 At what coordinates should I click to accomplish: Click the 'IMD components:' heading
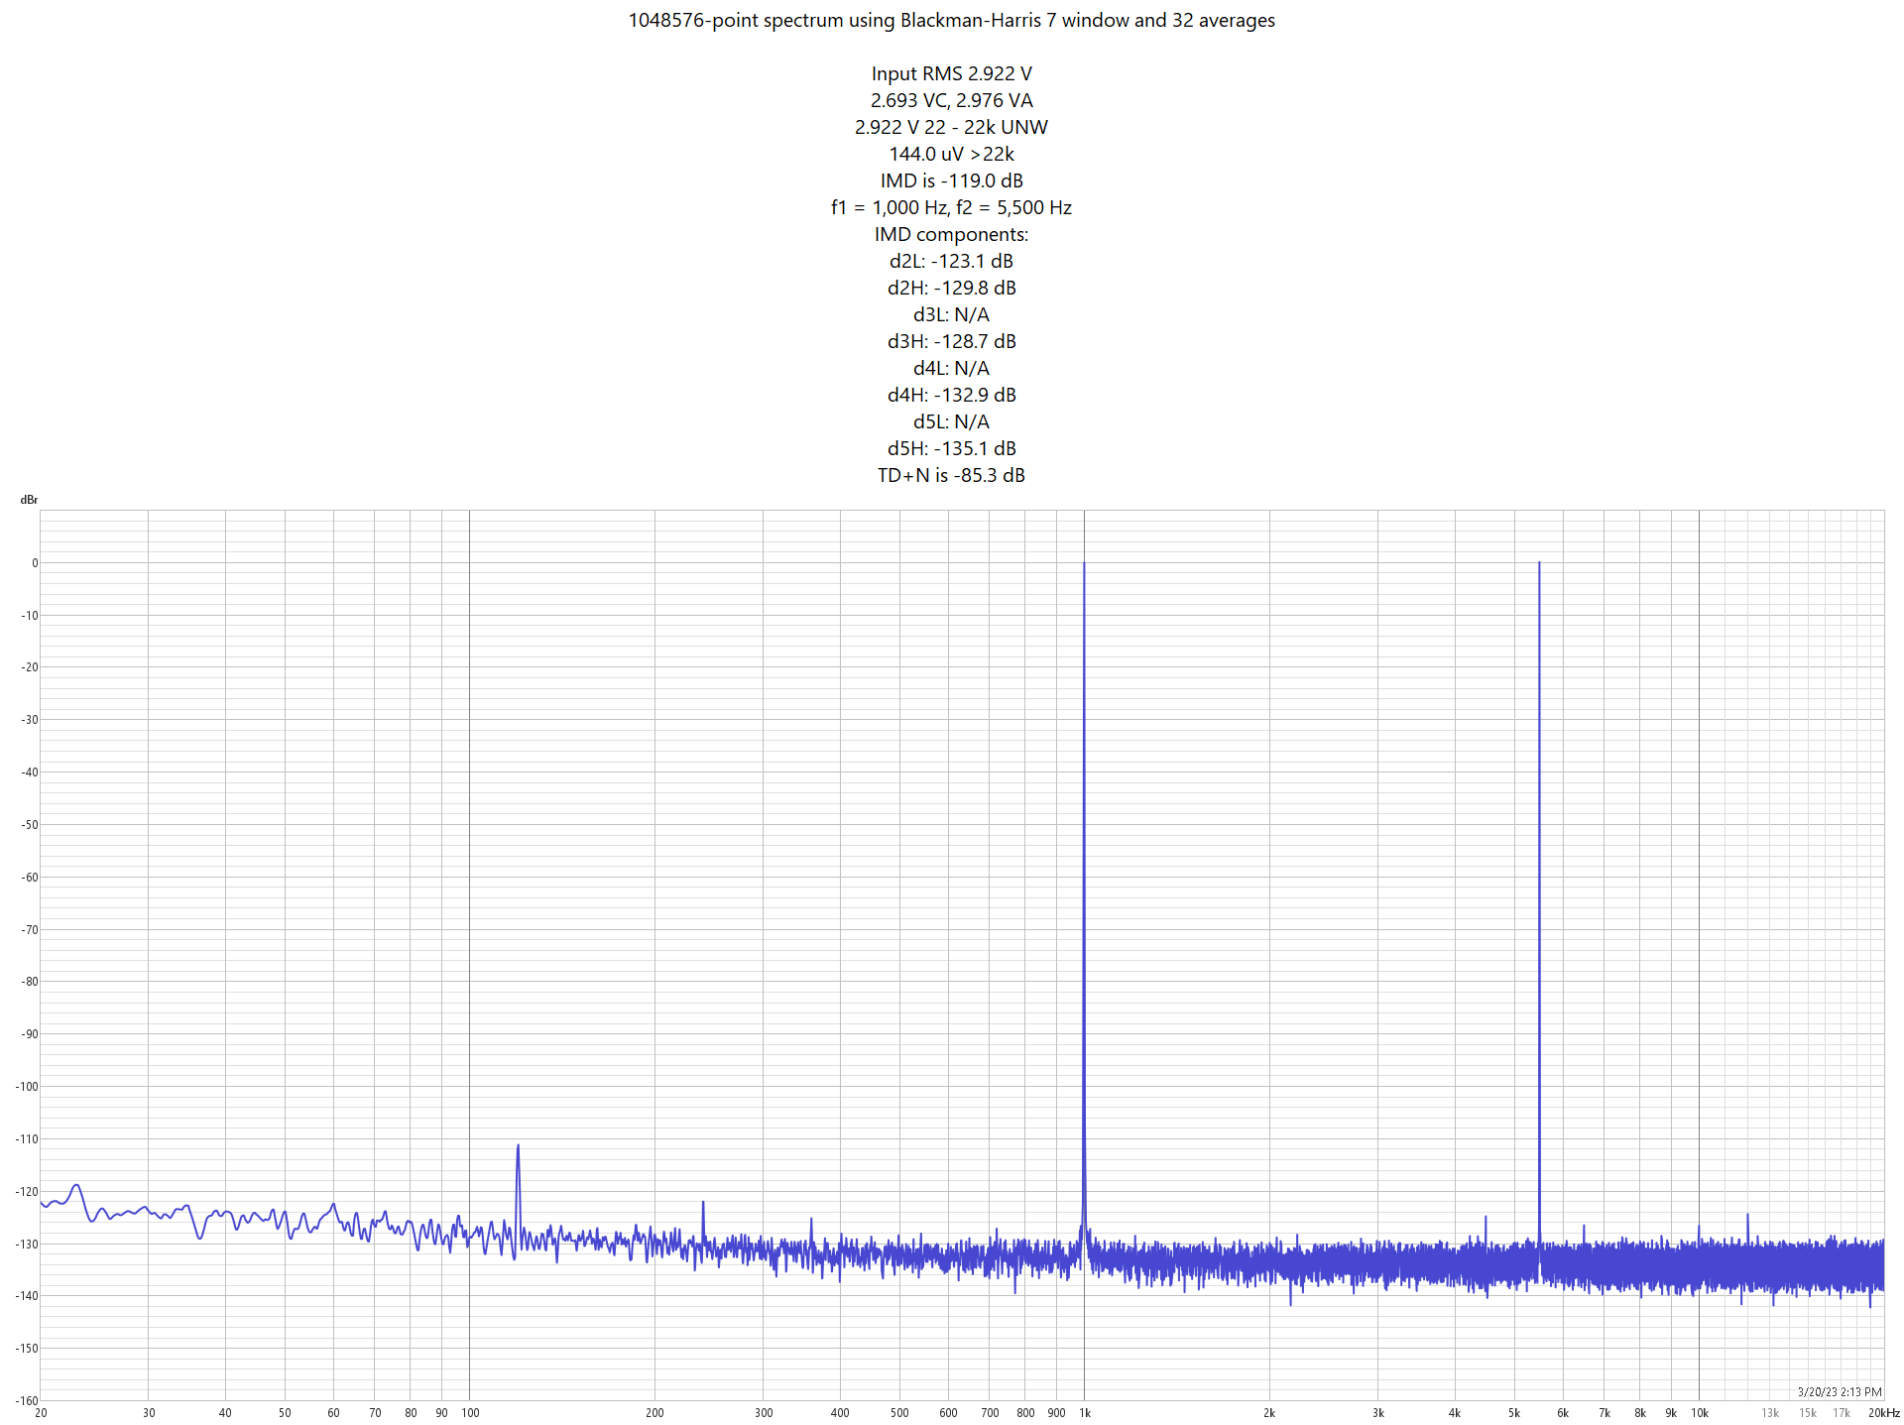point(951,235)
